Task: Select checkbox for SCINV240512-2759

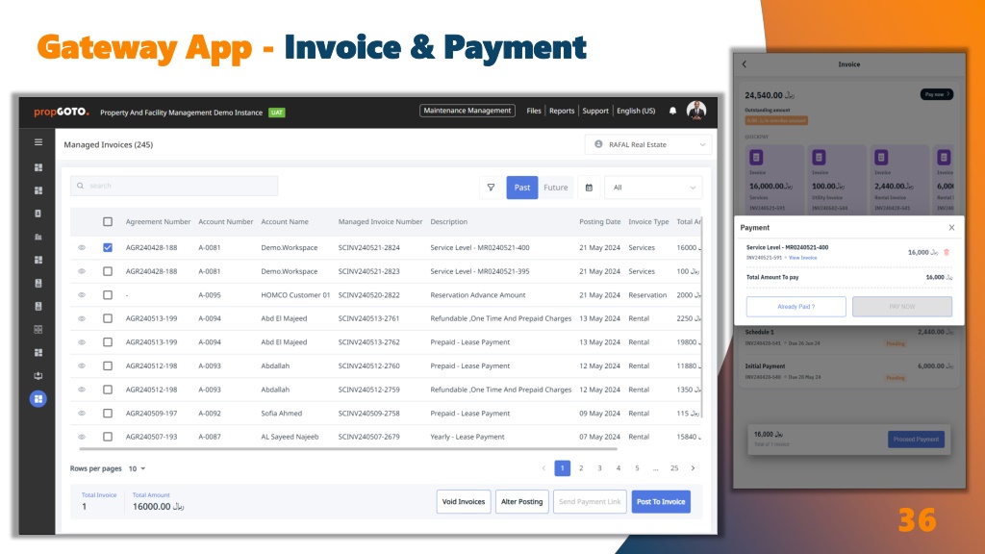Action: (108, 390)
